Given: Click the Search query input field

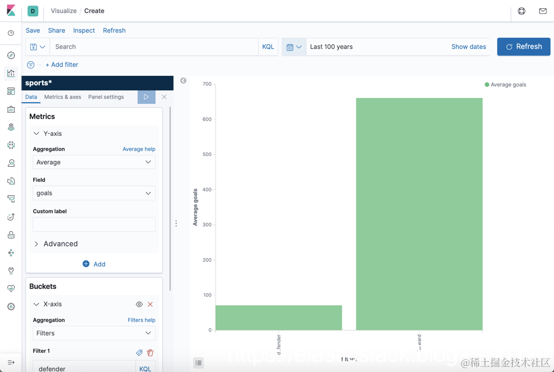Looking at the screenshot, I should pos(154,47).
